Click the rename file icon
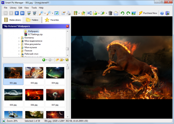The image size is (174, 124). coord(90,13)
